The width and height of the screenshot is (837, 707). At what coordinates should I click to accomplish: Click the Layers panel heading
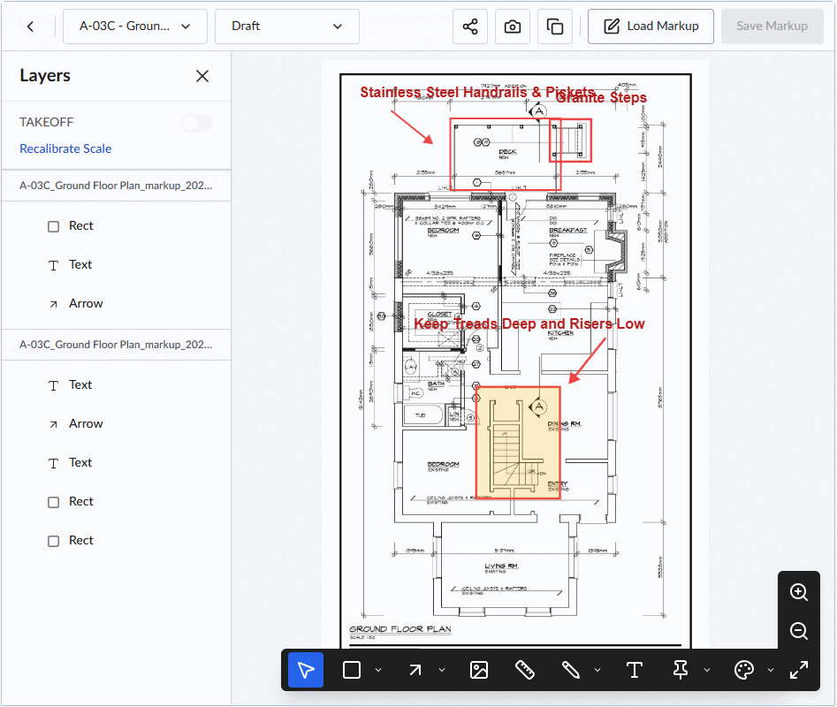[x=45, y=76]
